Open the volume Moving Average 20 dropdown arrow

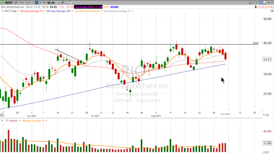click(46, 121)
